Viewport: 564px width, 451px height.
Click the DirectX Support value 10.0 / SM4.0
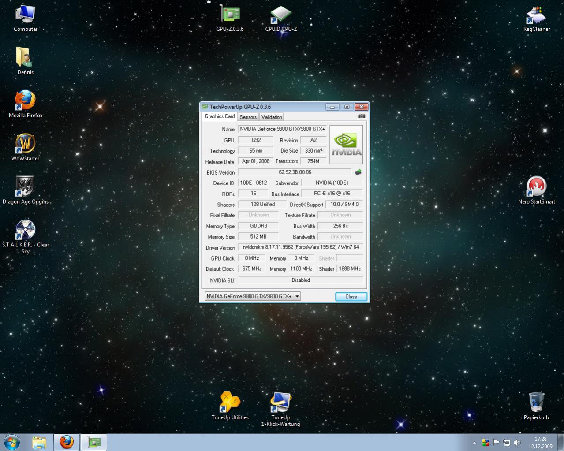(x=344, y=205)
